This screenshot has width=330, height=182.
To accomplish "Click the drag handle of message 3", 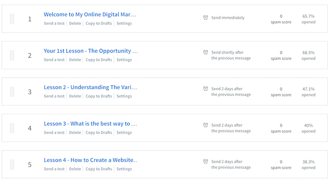I will [x=12, y=92].
